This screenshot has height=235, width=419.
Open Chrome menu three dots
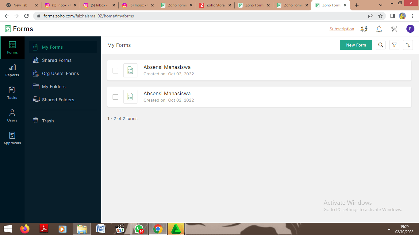[x=412, y=16]
